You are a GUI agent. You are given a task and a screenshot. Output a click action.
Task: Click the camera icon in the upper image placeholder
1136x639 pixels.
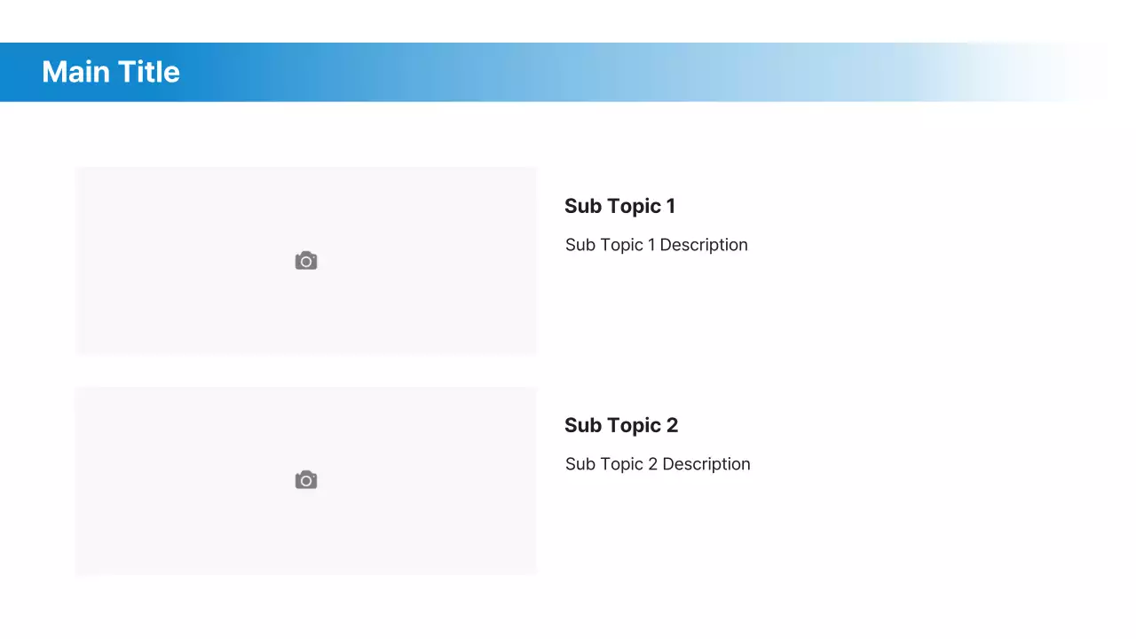point(306,261)
